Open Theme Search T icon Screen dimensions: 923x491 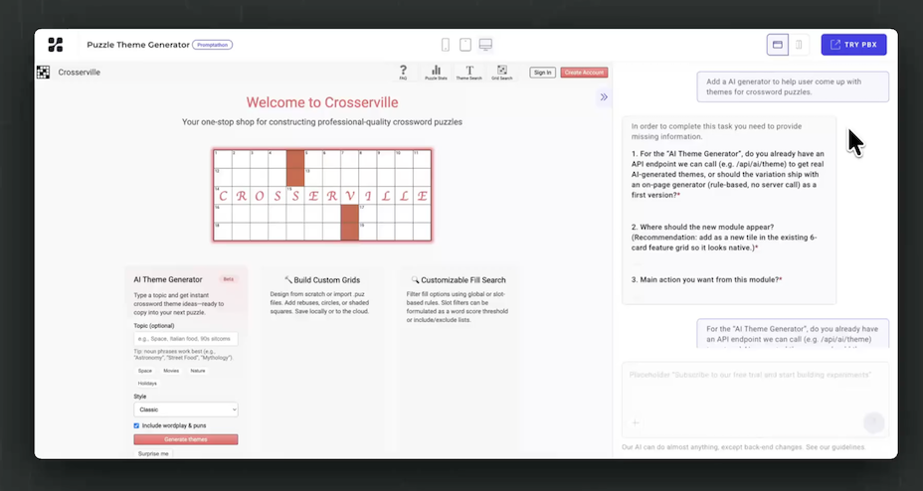[x=469, y=73]
